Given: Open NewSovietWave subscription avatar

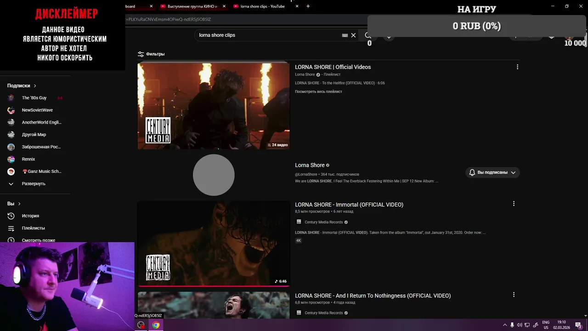Looking at the screenshot, I should click(11, 110).
